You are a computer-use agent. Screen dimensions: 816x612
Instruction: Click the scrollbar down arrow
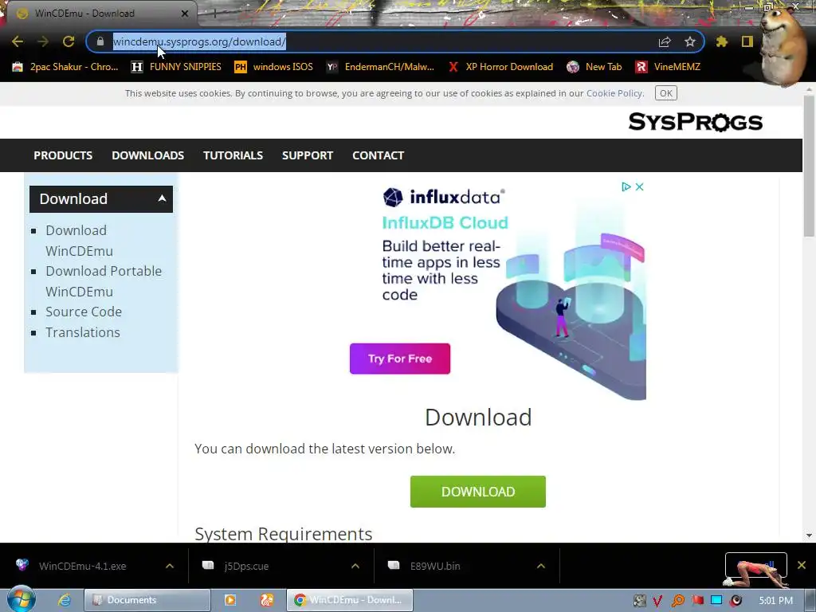point(809,535)
